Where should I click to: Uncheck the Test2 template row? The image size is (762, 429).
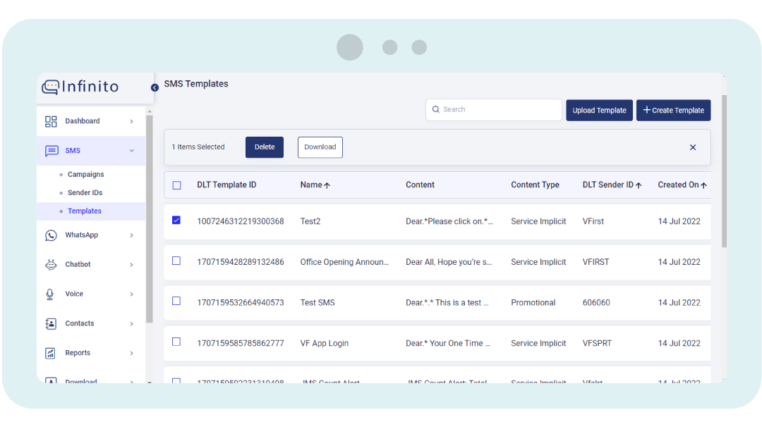pos(176,220)
